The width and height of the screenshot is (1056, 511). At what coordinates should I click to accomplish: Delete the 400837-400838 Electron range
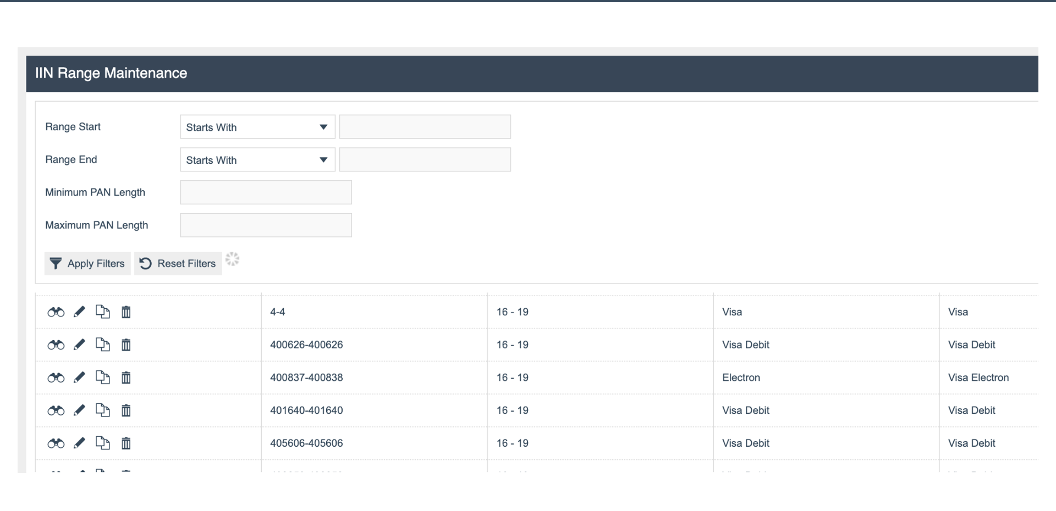click(x=125, y=377)
